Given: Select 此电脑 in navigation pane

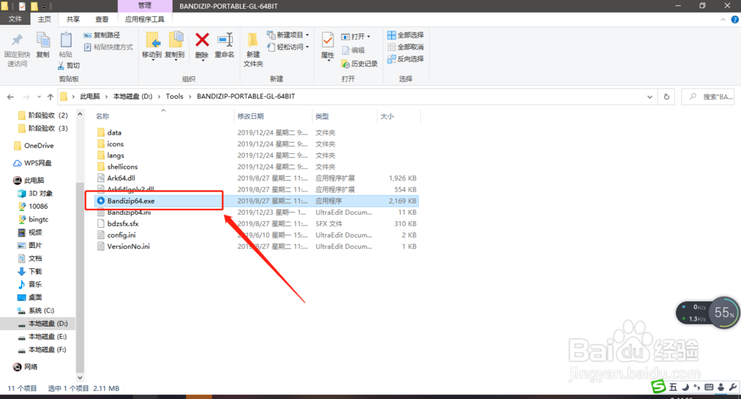Looking at the screenshot, I should click(29, 181).
